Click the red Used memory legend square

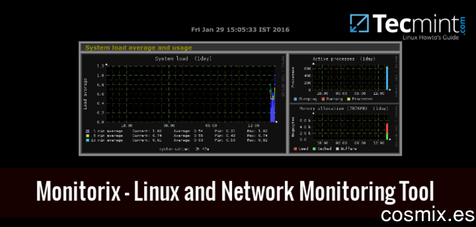tap(295, 149)
